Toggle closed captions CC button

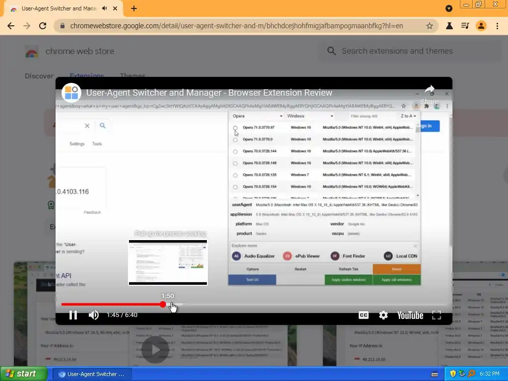tap(364, 315)
